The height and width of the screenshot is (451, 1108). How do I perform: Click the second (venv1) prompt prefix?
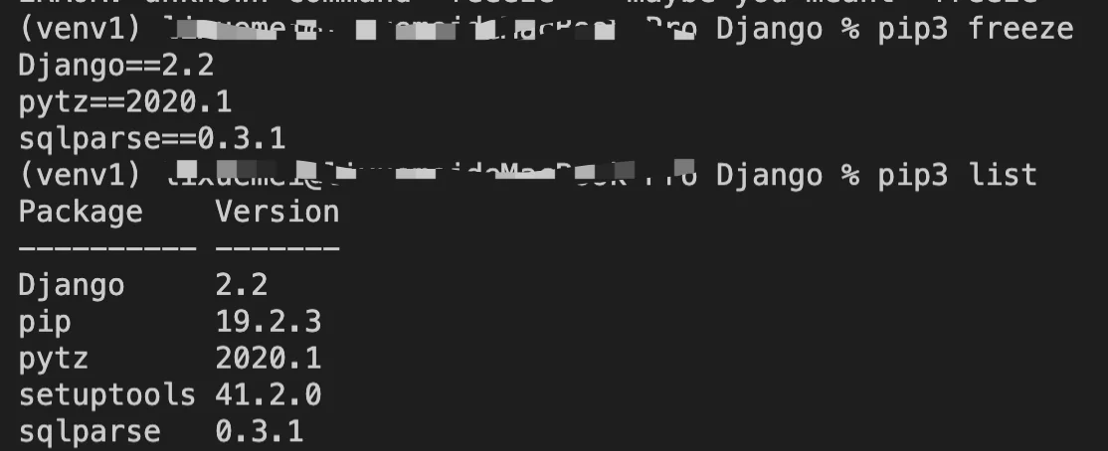(81, 176)
